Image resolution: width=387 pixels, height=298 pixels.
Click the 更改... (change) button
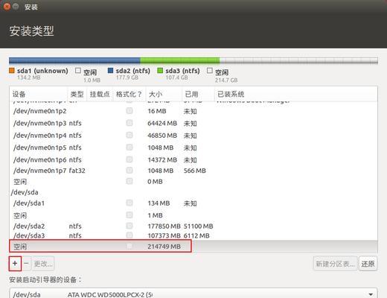point(43,264)
